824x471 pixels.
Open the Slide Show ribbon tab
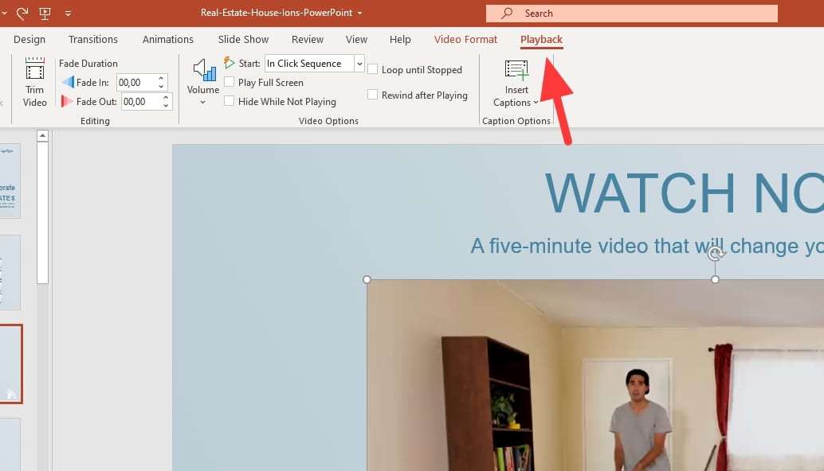[x=242, y=39]
